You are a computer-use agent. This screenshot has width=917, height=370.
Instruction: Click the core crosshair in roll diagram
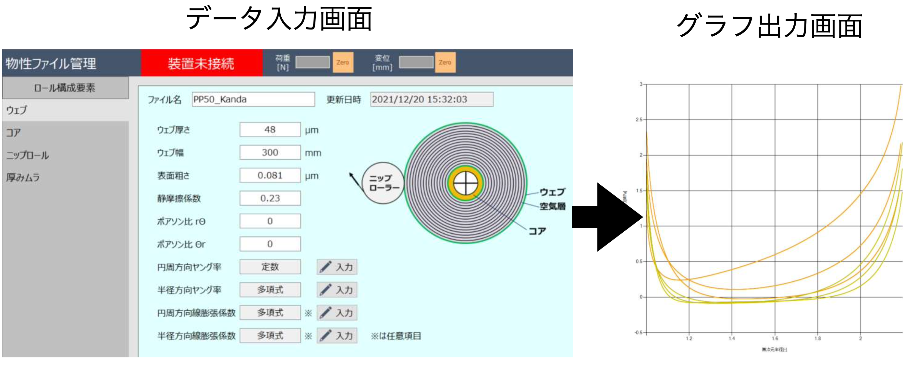click(x=465, y=183)
